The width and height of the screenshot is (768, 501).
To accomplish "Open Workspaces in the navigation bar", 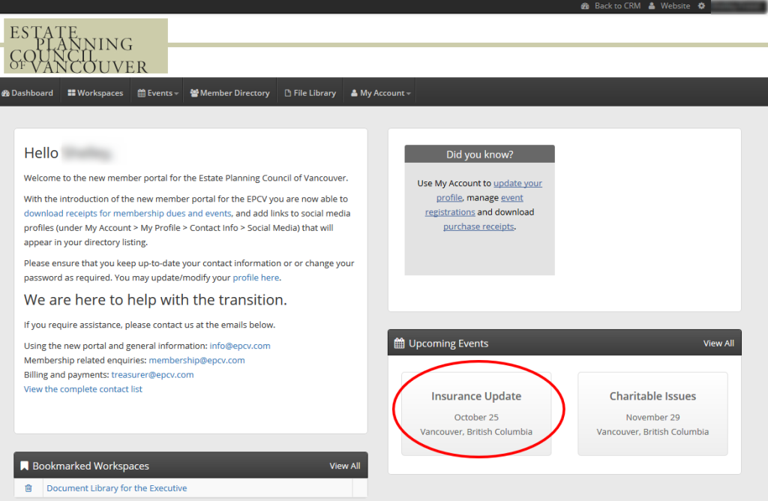I will 95,93.
